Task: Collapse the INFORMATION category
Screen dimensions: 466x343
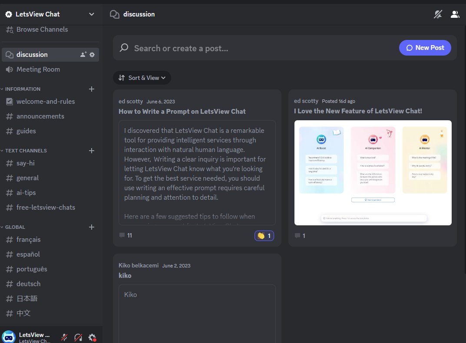Action: tap(23, 89)
